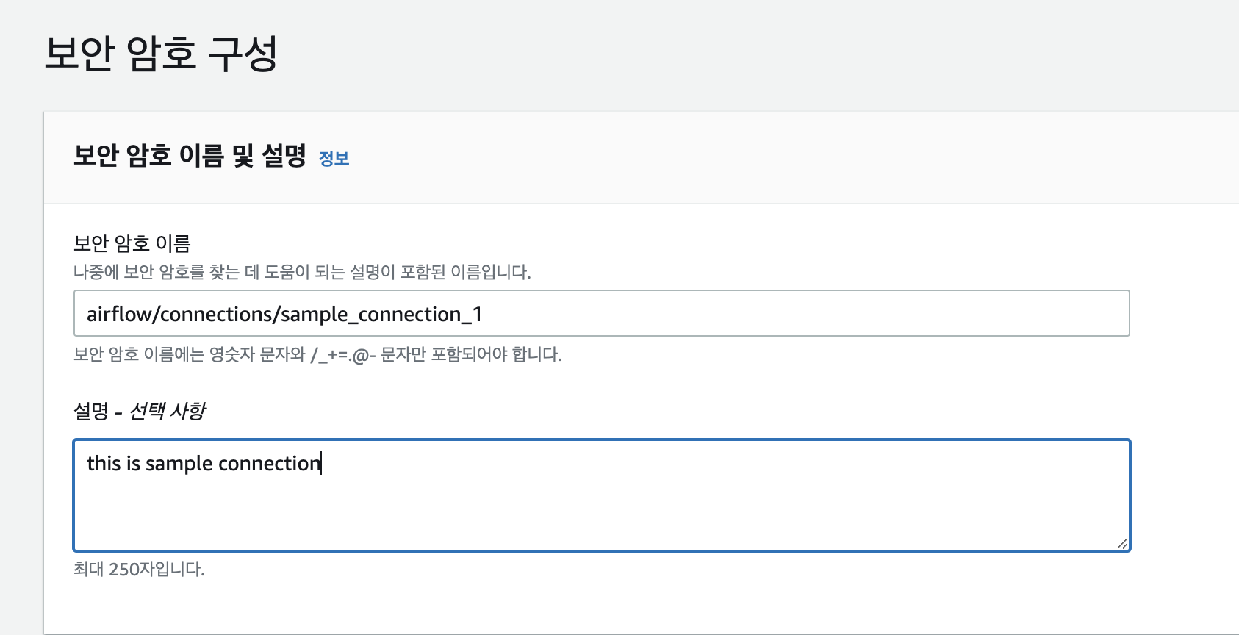
Task: Click the 최대 250자입니다 character limit hint
Action: coord(140,567)
